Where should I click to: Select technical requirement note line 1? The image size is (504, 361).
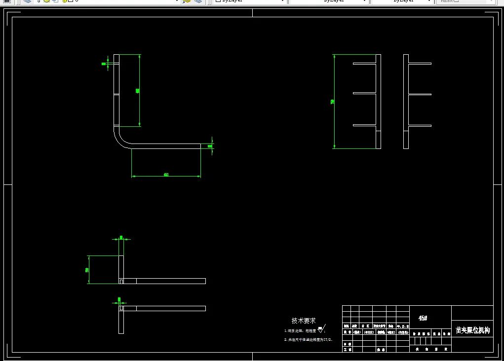pyautogui.click(x=300, y=330)
